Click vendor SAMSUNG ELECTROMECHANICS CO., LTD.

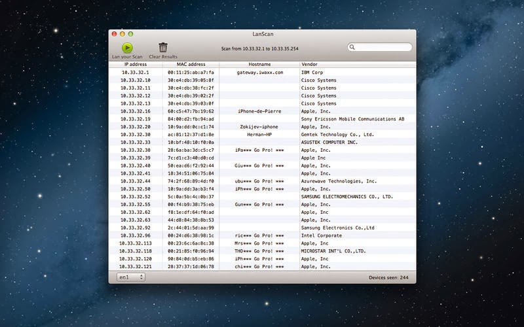(347, 197)
